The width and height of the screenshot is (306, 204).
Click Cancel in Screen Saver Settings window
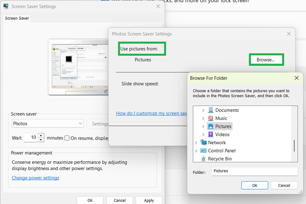(x=120, y=200)
